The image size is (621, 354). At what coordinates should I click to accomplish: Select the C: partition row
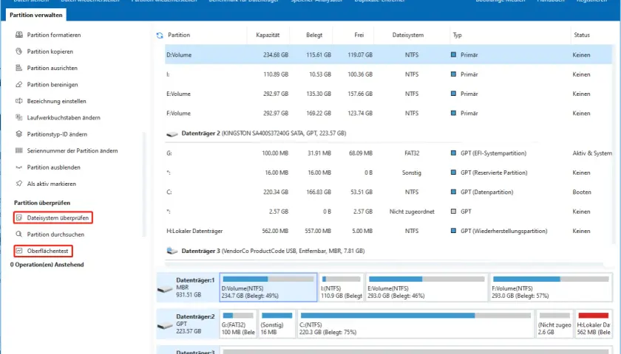point(389,192)
